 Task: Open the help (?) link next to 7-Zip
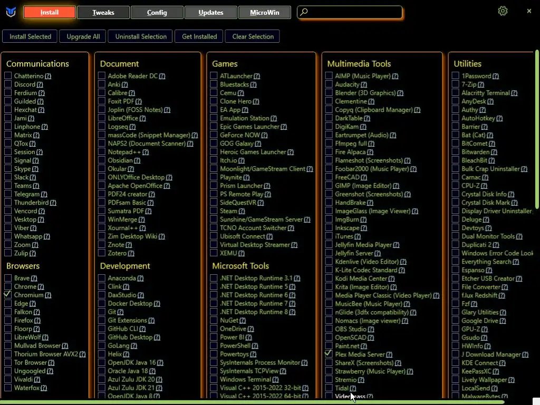[481, 84]
